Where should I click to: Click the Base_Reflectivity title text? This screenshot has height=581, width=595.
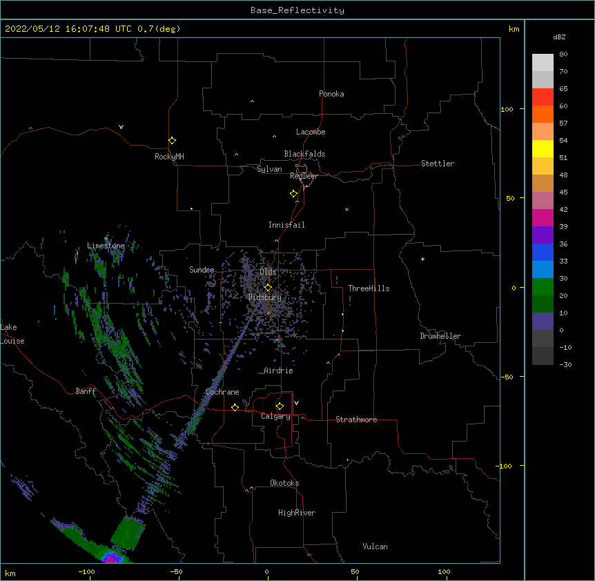(x=297, y=10)
